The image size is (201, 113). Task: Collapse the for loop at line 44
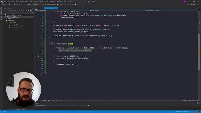45,56
